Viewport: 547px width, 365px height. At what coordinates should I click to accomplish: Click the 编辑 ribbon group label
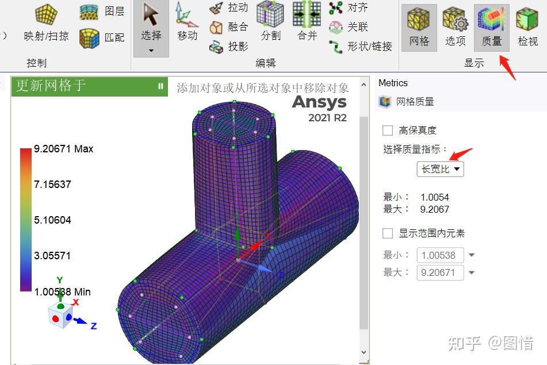click(266, 63)
